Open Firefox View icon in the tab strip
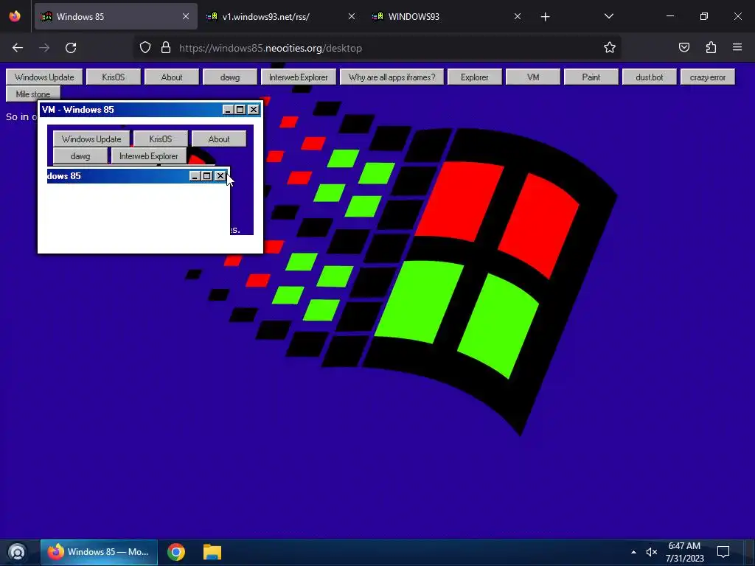 click(15, 16)
